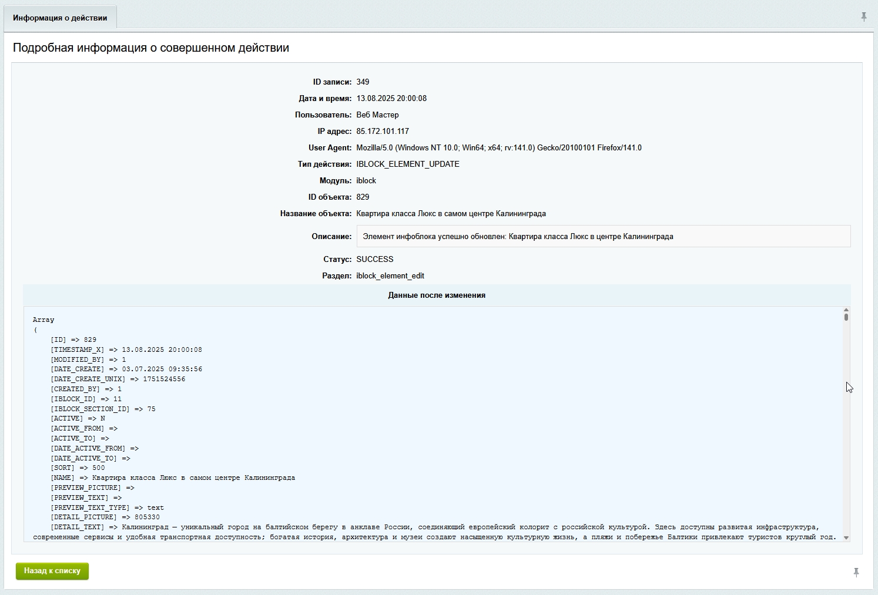Click inside the Описание text field
878x595 pixels.
(x=603, y=236)
